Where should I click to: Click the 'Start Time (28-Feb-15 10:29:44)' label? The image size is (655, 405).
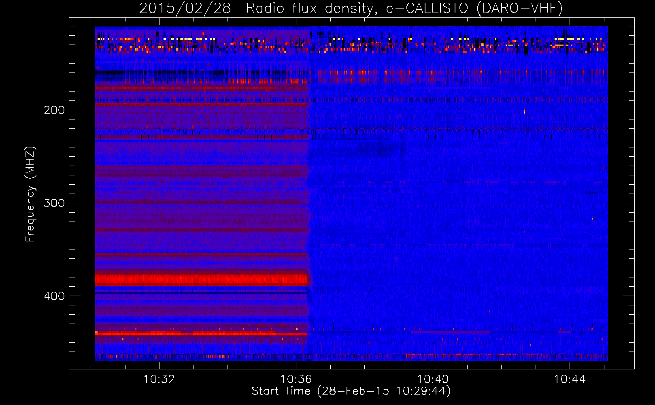click(351, 391)
